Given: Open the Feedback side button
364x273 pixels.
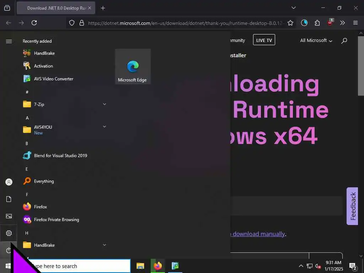Looking at the screenshot, I should [x=352, y=206].
